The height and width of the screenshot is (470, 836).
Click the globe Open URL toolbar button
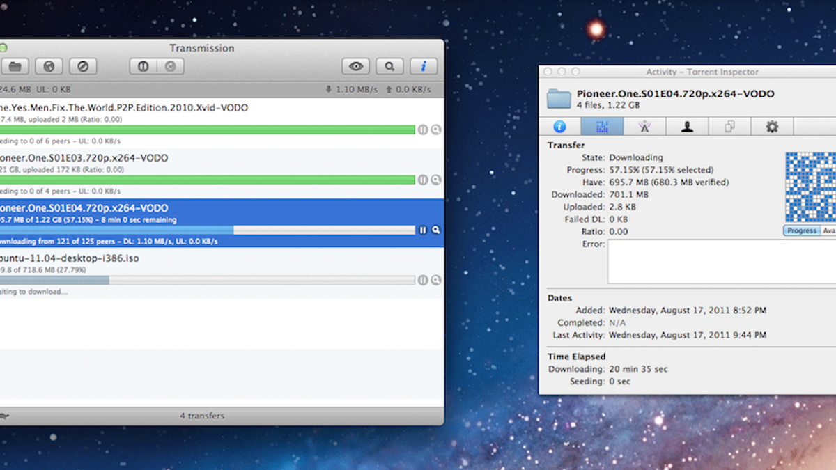pyautogui.click(x=49, y=67)
